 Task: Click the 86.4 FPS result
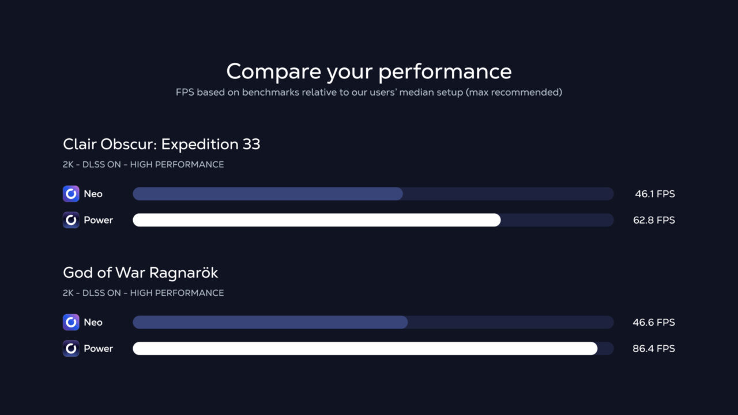click(x=654, y=349)
